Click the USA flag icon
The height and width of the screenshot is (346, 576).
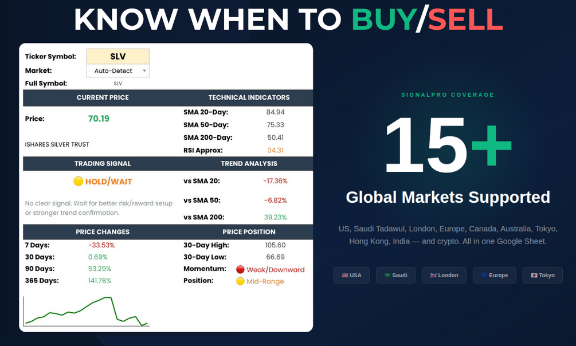pos(345,275)
